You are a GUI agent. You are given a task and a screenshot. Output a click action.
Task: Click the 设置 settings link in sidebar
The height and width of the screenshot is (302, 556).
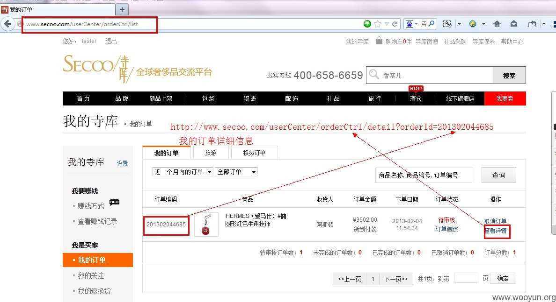pos(122,163)
